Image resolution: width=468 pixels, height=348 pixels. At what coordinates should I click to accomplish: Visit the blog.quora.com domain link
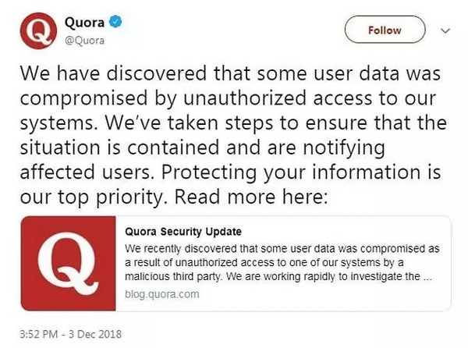pos(162,294)
